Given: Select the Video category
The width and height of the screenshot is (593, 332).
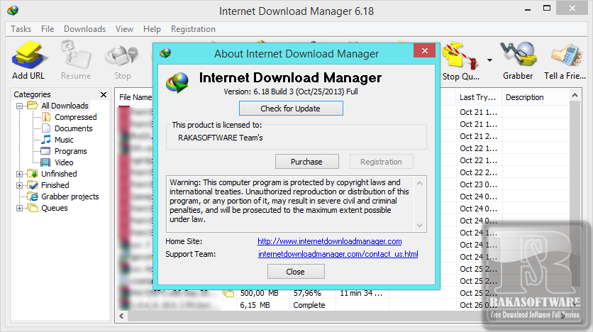Looking at the screenshot, I should pyautogui.click(x=64, y=162).
